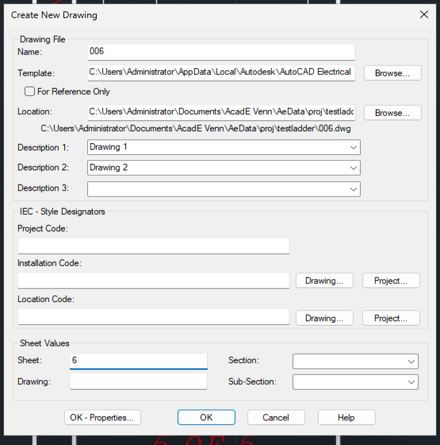Click Project button for Location Code
The image size is (440, 445).
click(390, 318)
